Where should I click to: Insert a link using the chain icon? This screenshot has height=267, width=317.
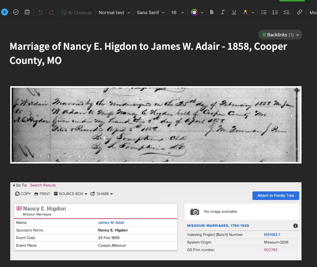coord(299,12)
